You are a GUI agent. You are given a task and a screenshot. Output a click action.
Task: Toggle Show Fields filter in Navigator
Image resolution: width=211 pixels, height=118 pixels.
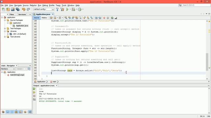click(x=8, y=112)
